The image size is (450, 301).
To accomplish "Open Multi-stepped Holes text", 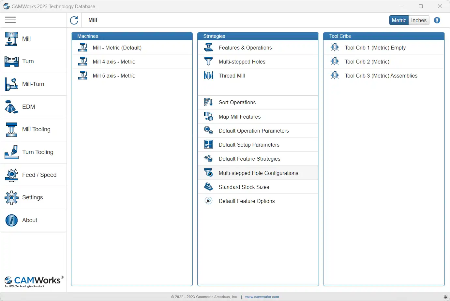I will pos(242,62).
